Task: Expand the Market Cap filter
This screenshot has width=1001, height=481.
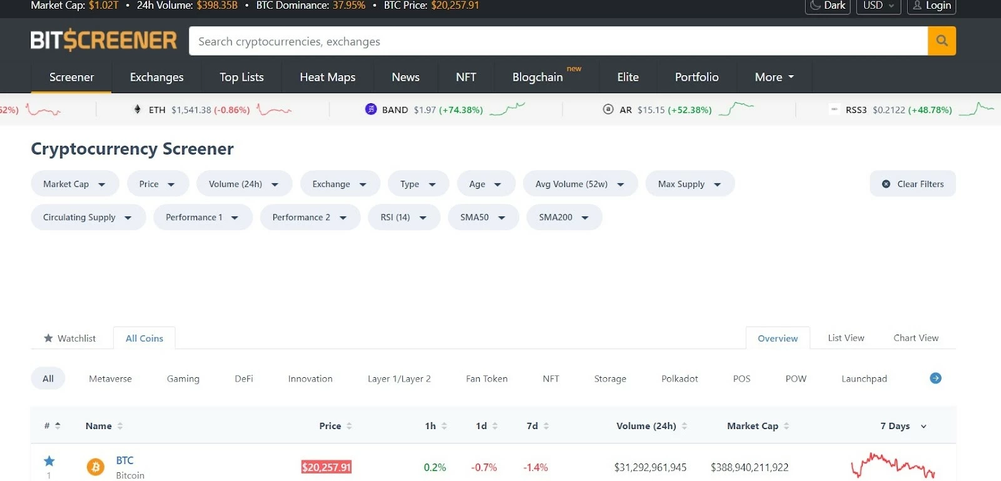Action: click(x=74, y=184)
